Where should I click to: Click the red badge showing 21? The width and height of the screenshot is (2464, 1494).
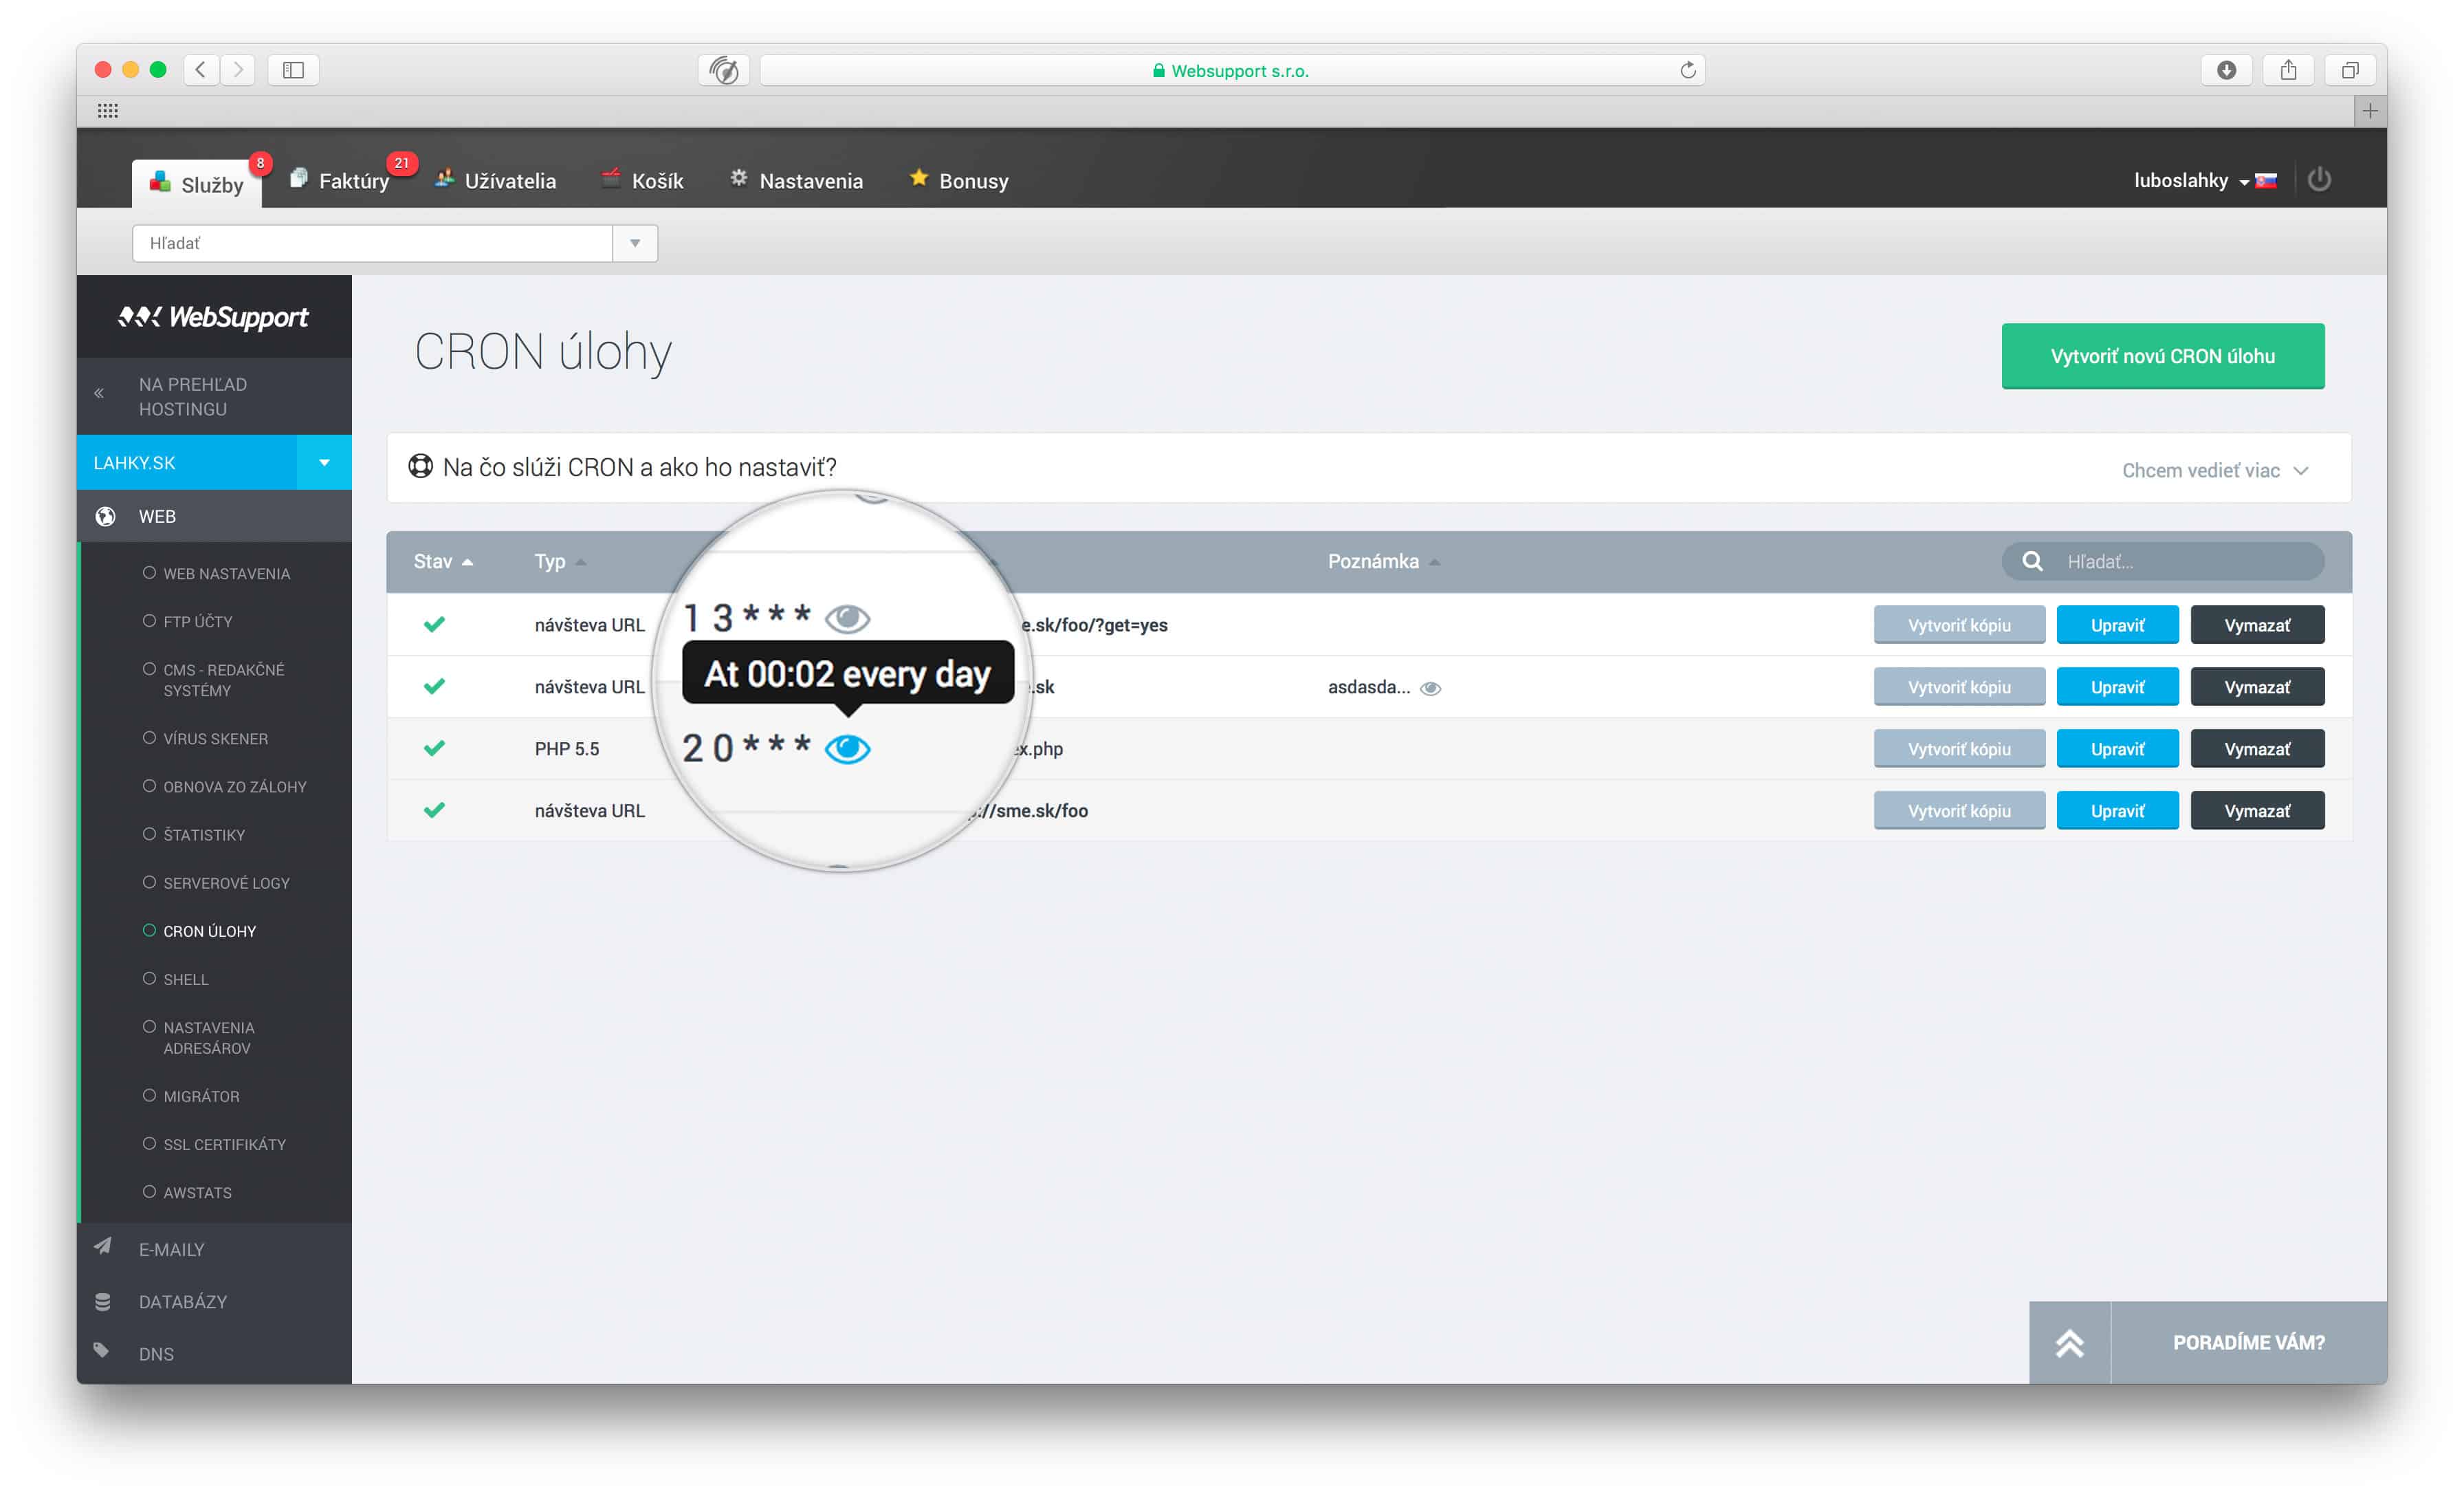tap(401, 163)
